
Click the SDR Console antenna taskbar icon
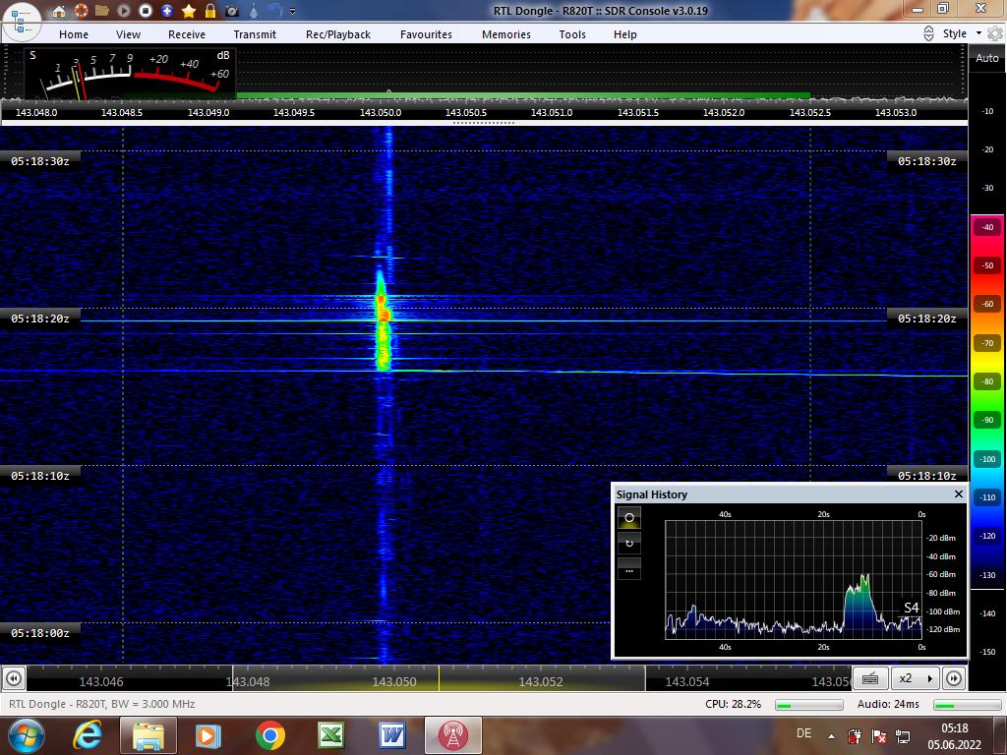(452, 735)
